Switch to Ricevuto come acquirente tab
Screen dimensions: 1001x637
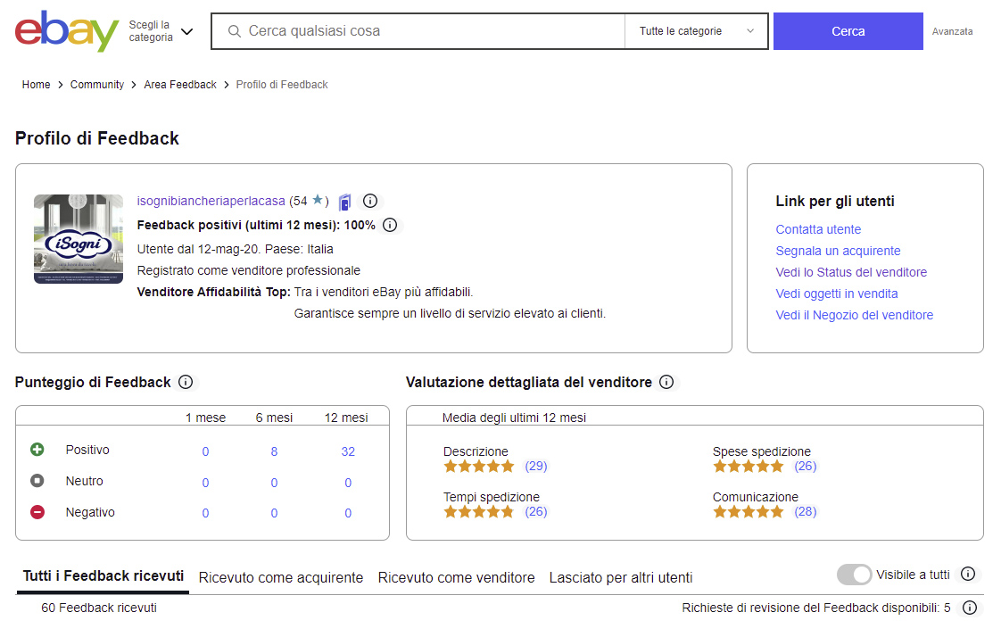(281, 577)
